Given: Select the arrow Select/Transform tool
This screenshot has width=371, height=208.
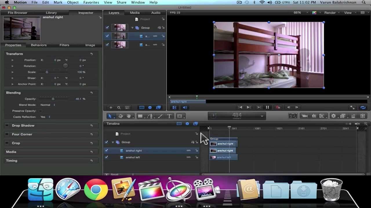Looking at the screenshot, I should [110, 116].
